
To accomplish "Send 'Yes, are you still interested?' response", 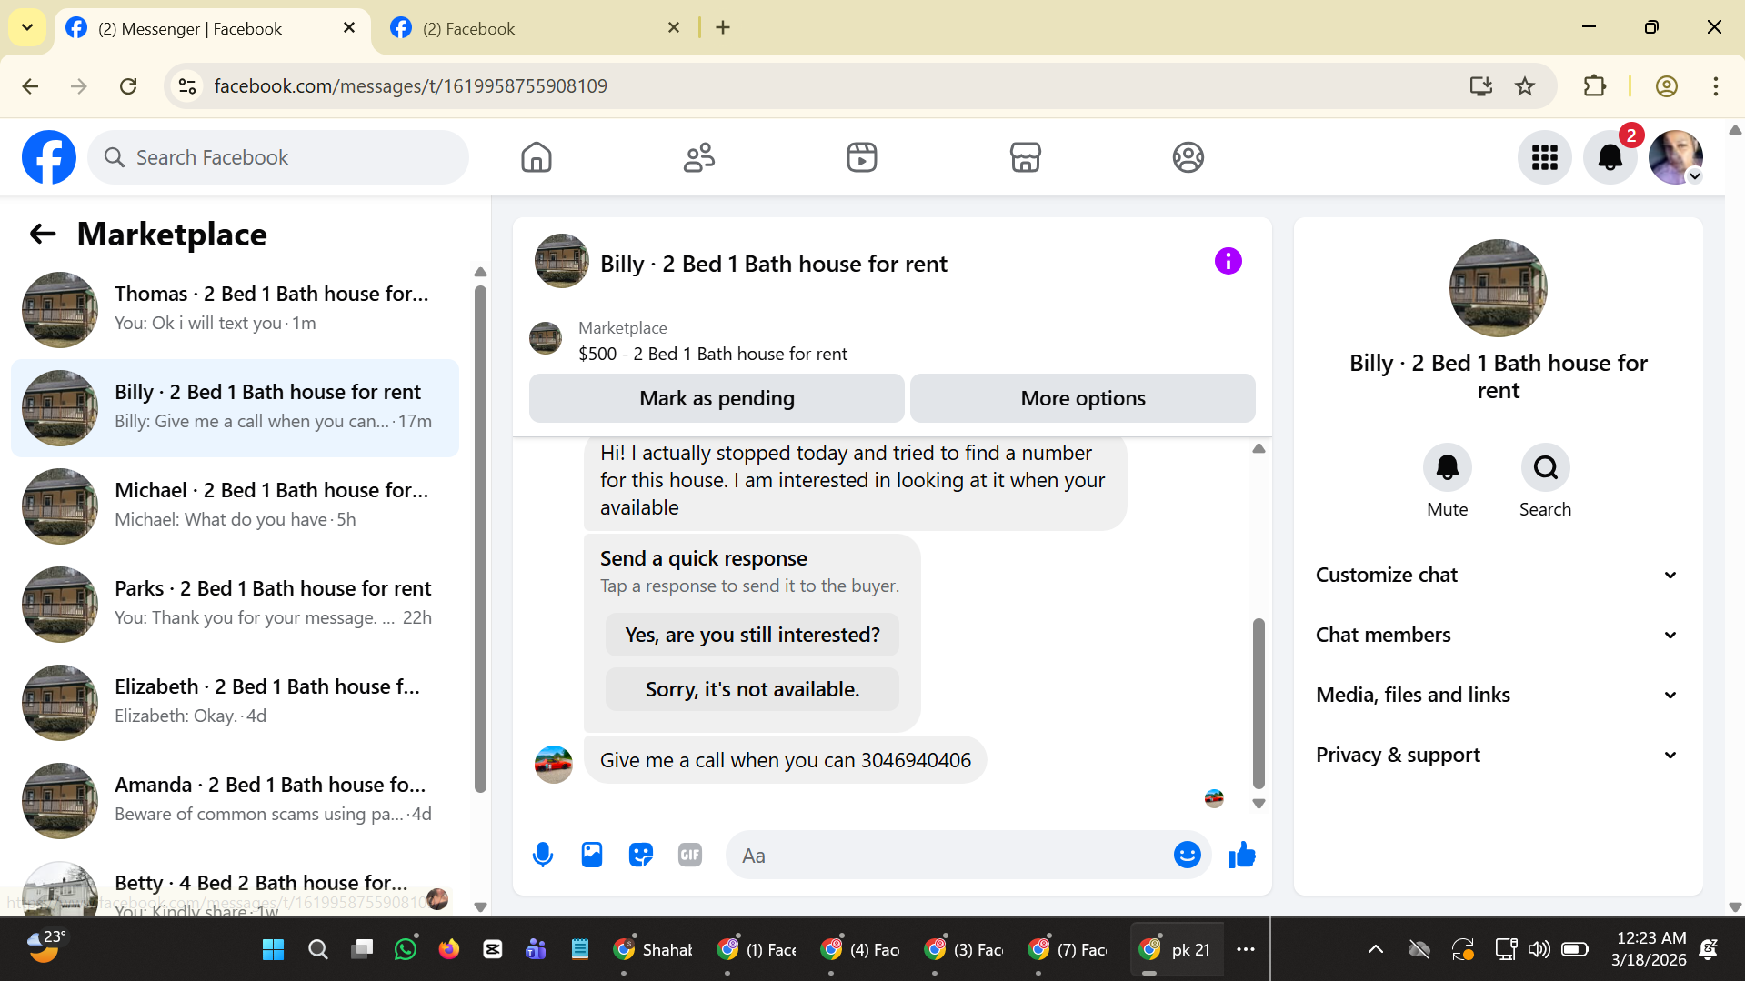I will 752,635.
